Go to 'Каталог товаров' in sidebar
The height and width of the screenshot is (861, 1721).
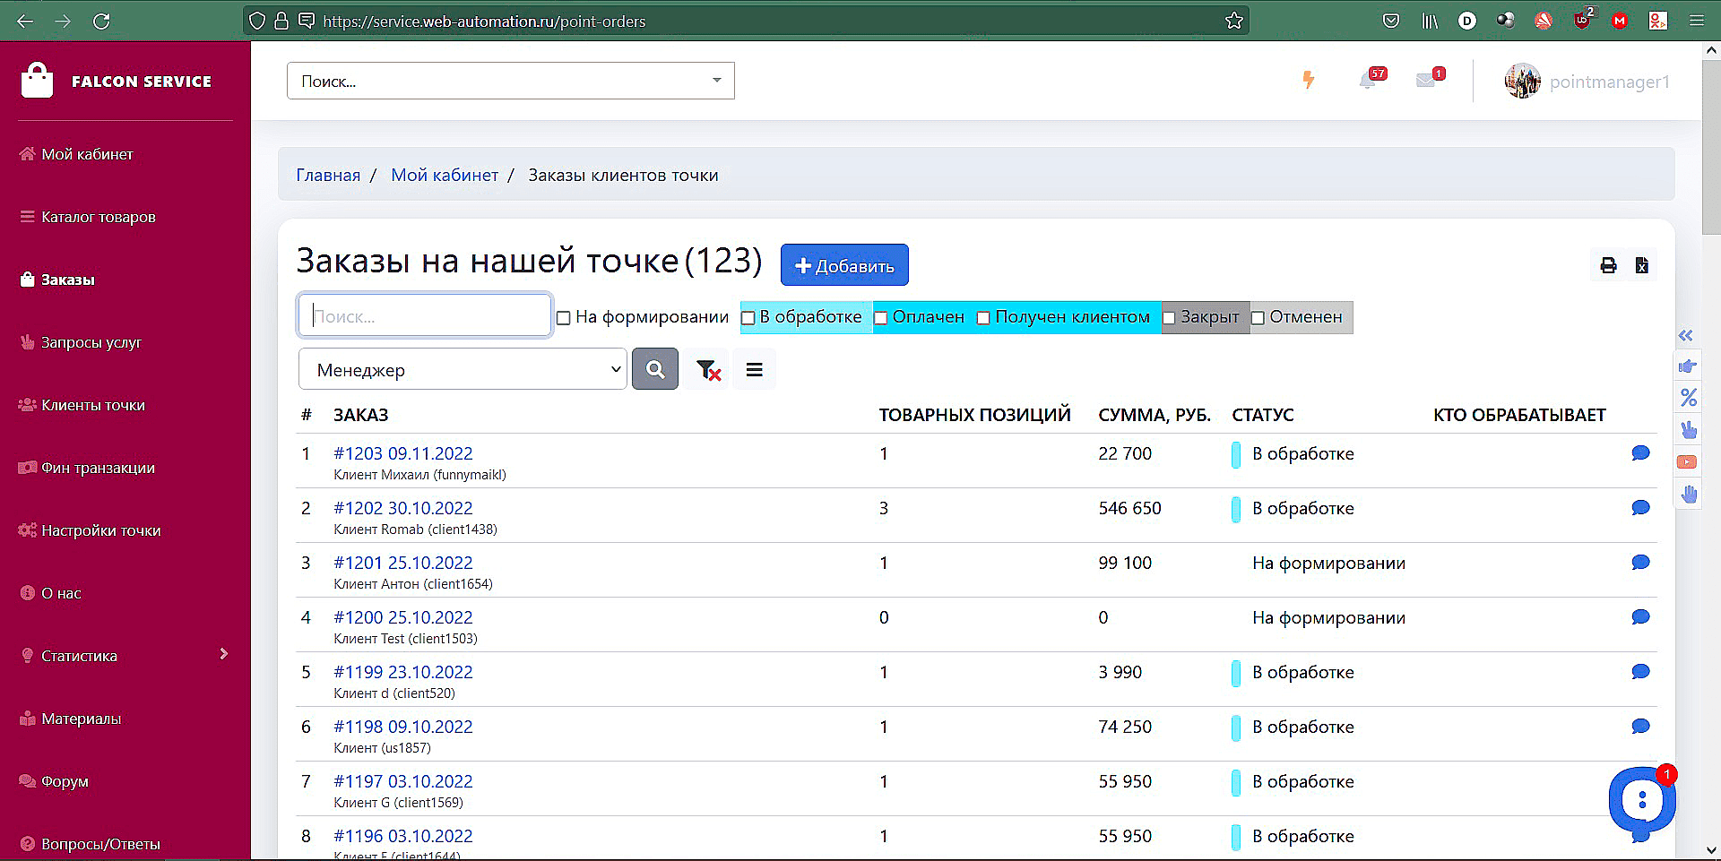[x=98, y=217]
